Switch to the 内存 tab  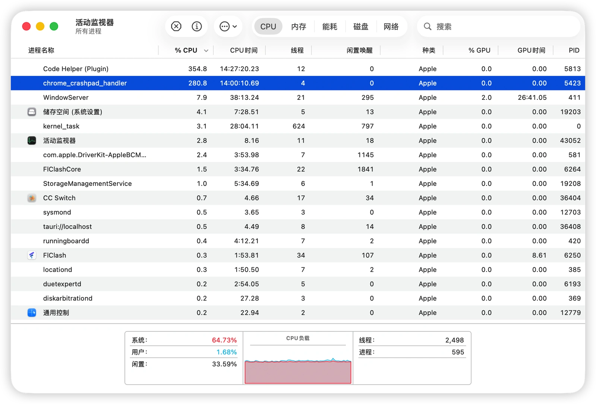pyautogui.click(x=299, y=26)
